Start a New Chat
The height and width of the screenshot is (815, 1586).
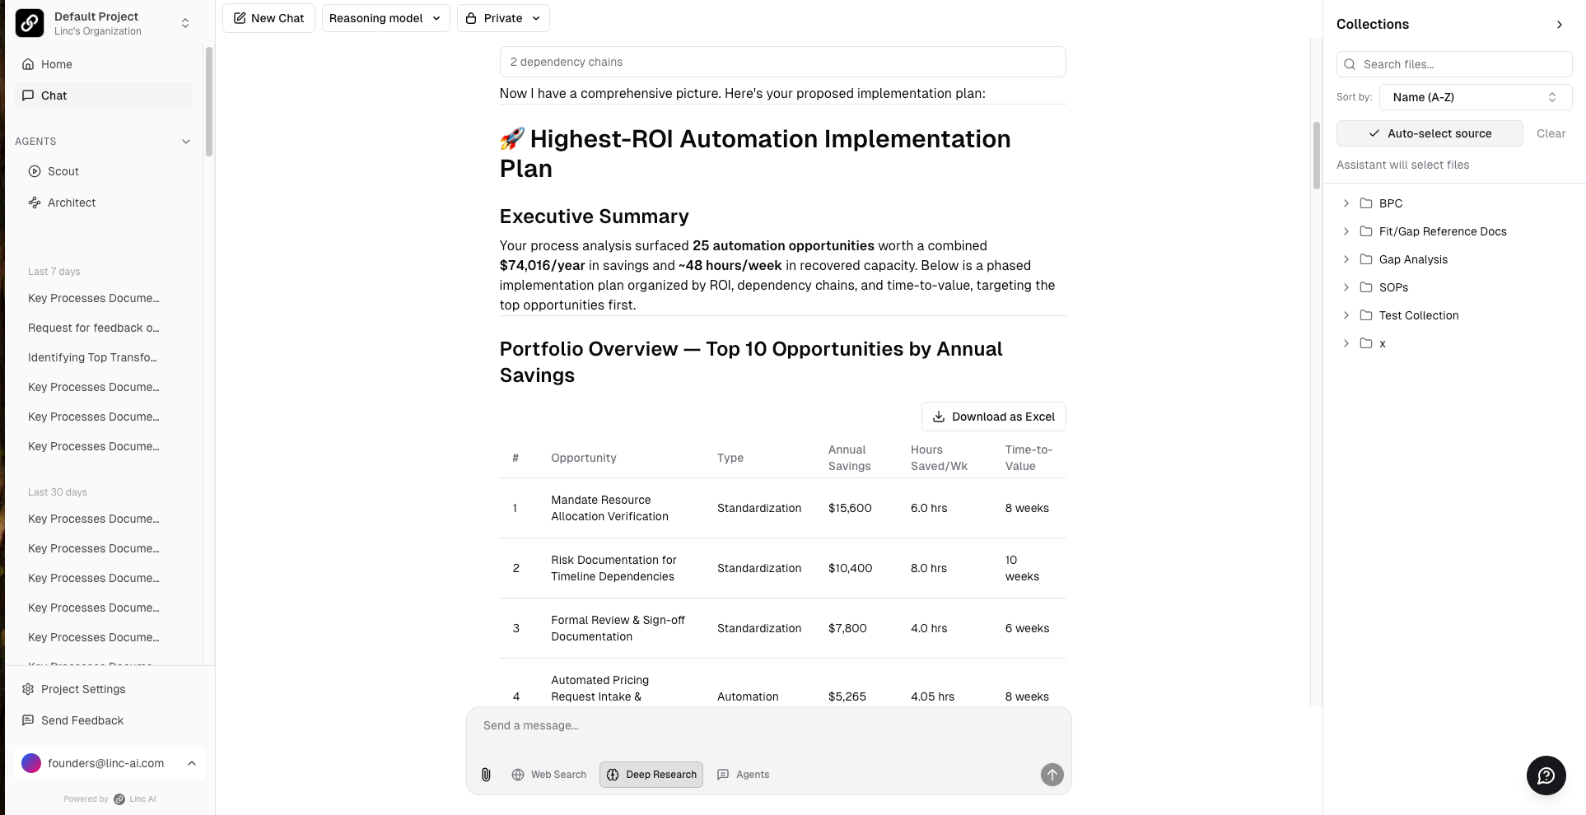pyautogui.click(x=268, y=18)
